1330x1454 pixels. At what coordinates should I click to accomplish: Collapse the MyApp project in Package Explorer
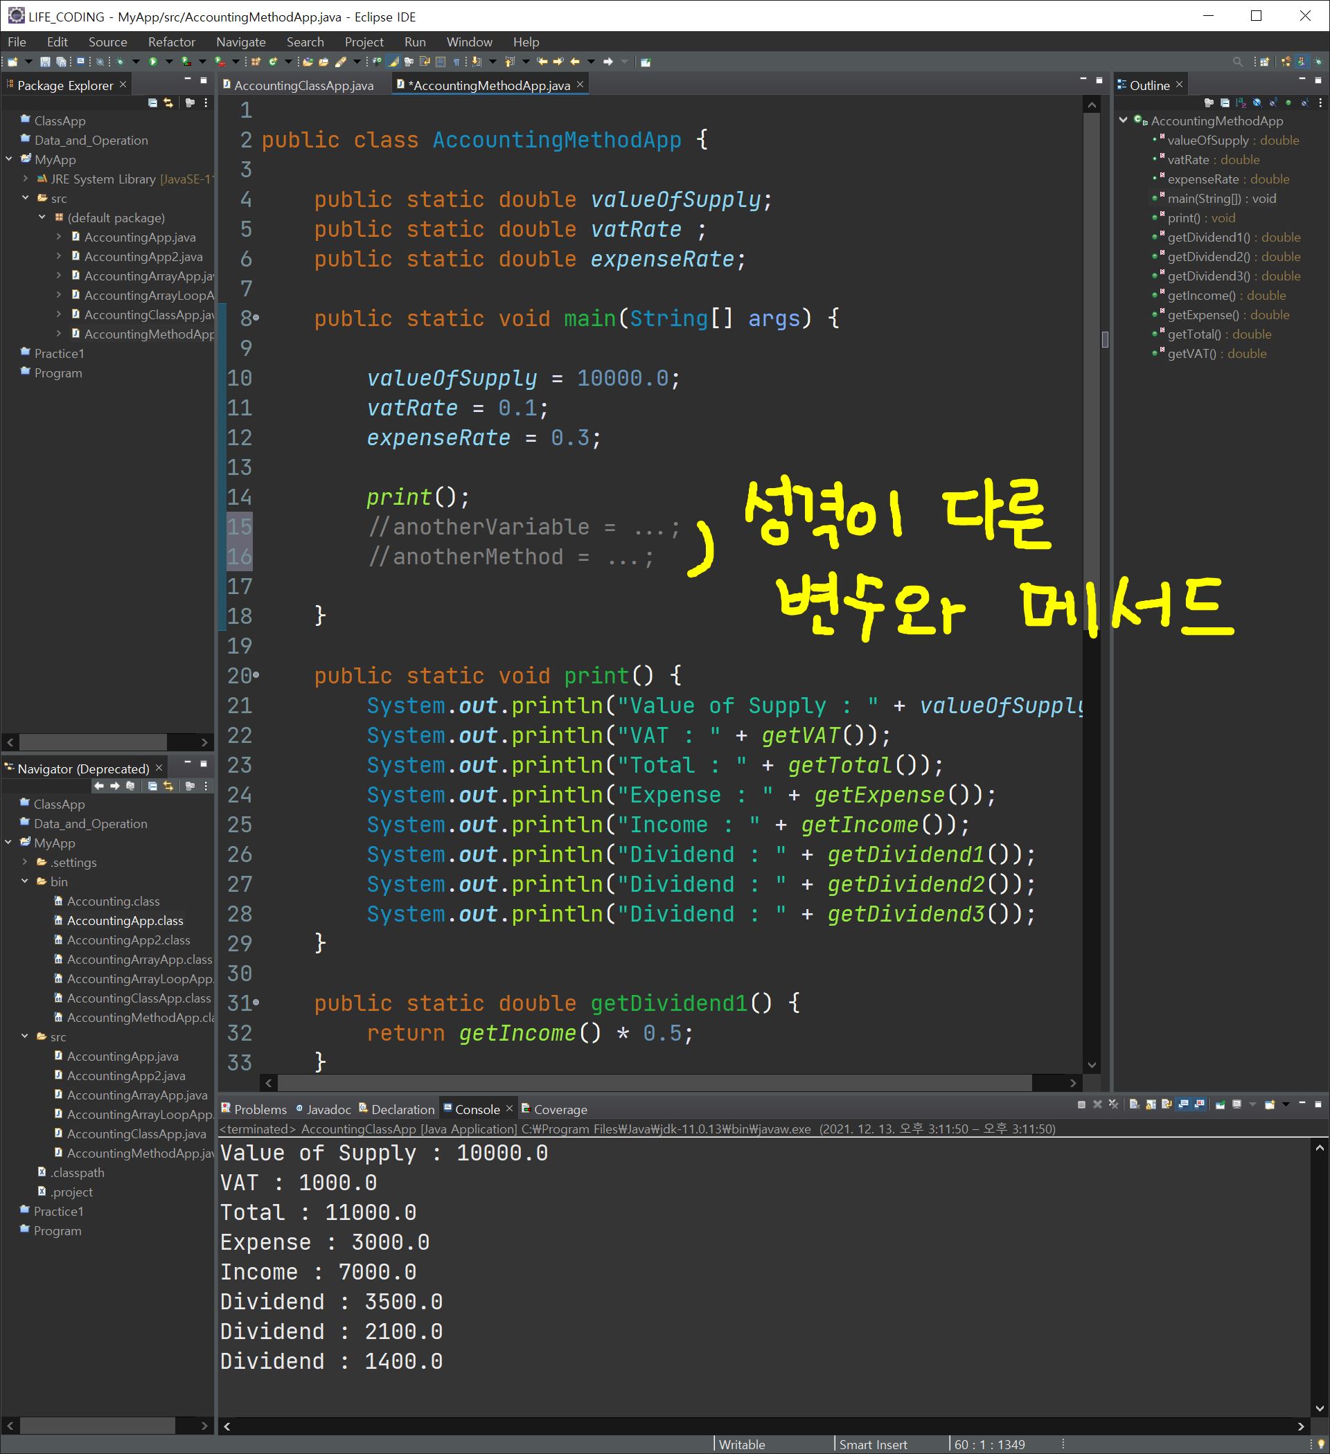pyautogui.click(x=9, y=159)
